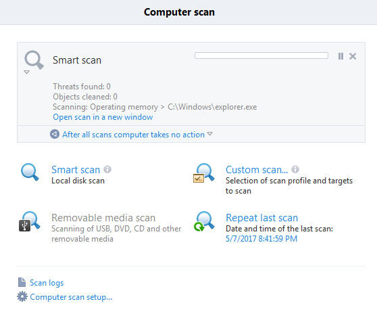
Task: Click the round icon beside 'After all scans'
Action: 55,134
